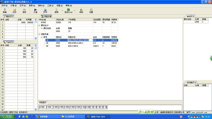
Task: Click first 4-600 segment in cutting diagram
Action: [43, 107]
